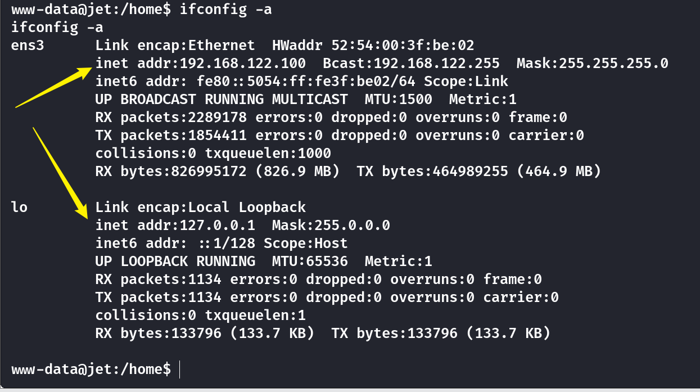This screenshot has height=392, width=700.
Task: Click the RX packets:2289178 text
Action: [171, 118]
